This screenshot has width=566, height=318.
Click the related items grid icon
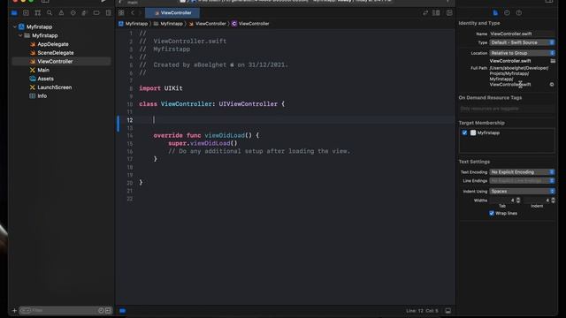click(x=121, y=13)
